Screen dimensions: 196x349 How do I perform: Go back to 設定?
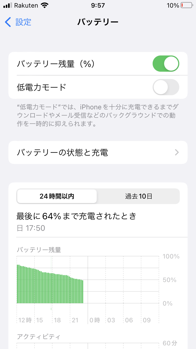pos(23,22)
